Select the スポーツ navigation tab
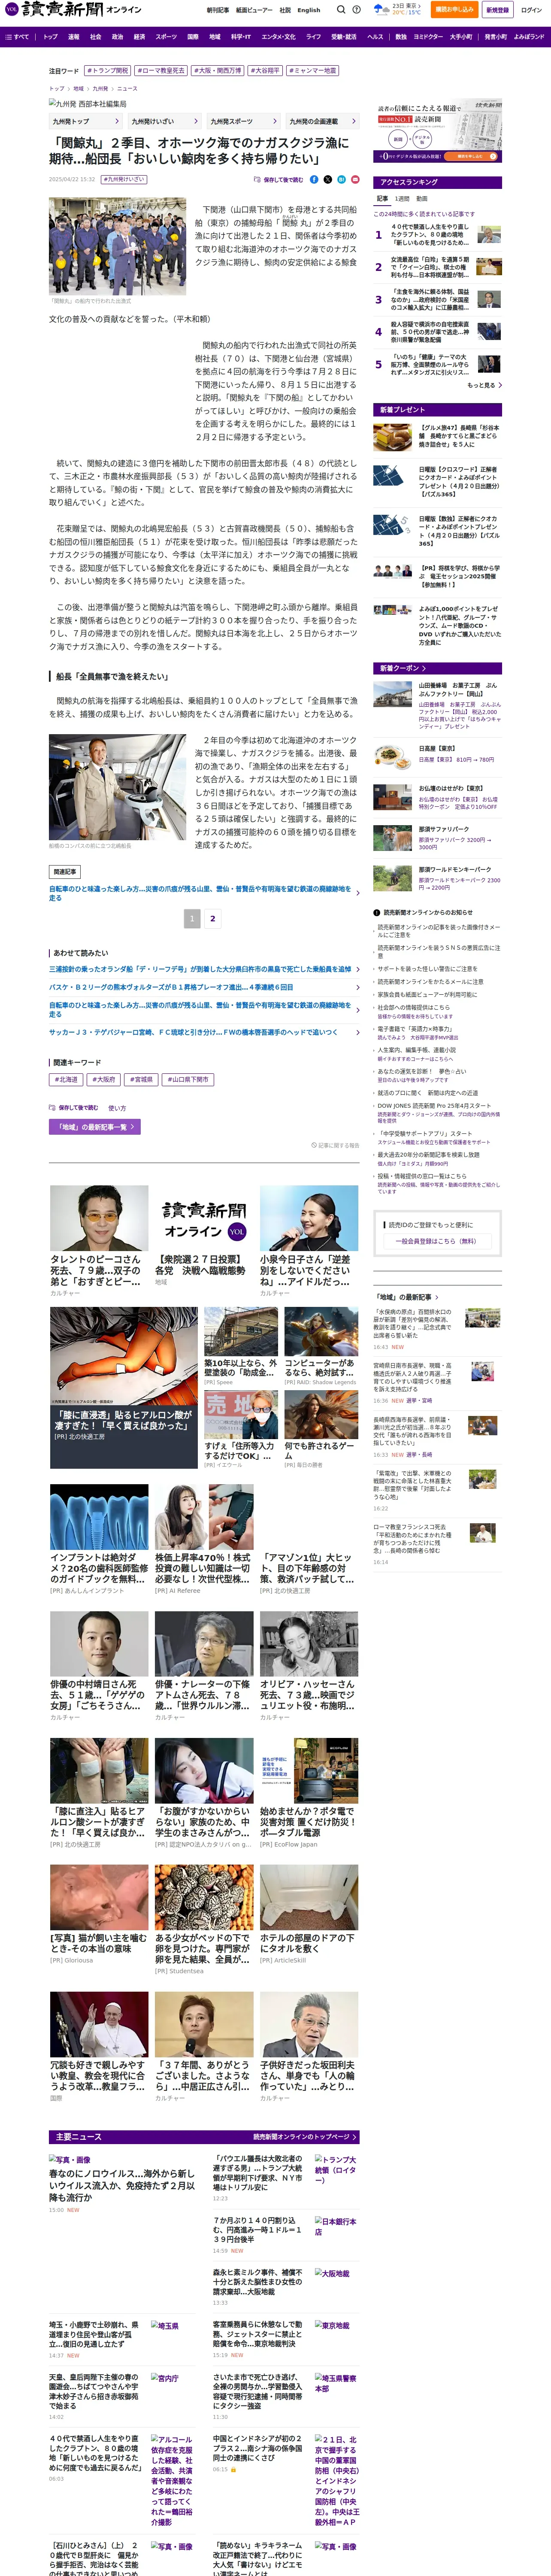Viewport: 551px width, 2576px height. tap(166, 37)
